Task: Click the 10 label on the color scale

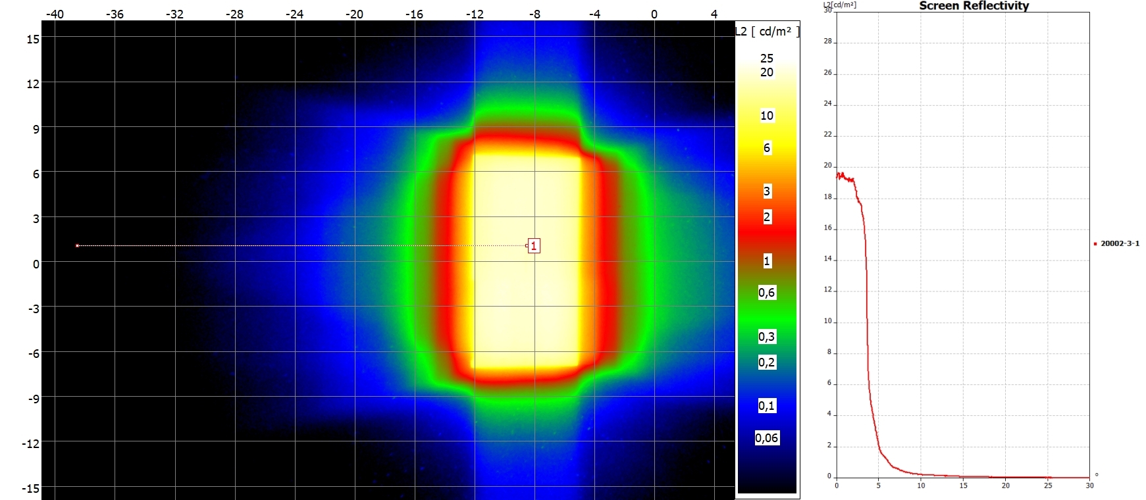Action: tap(767, 116)
